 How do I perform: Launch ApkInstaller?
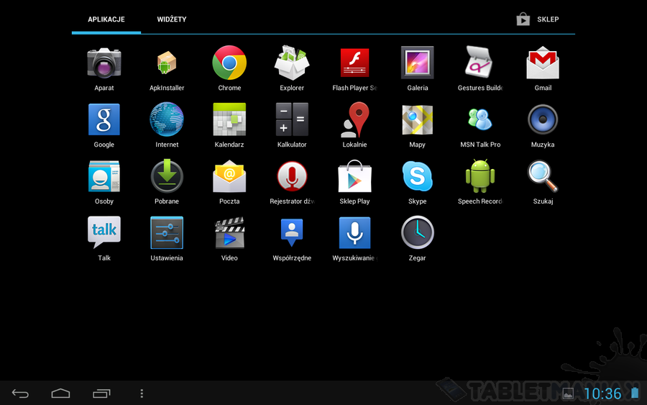click(x=167, y=63)
